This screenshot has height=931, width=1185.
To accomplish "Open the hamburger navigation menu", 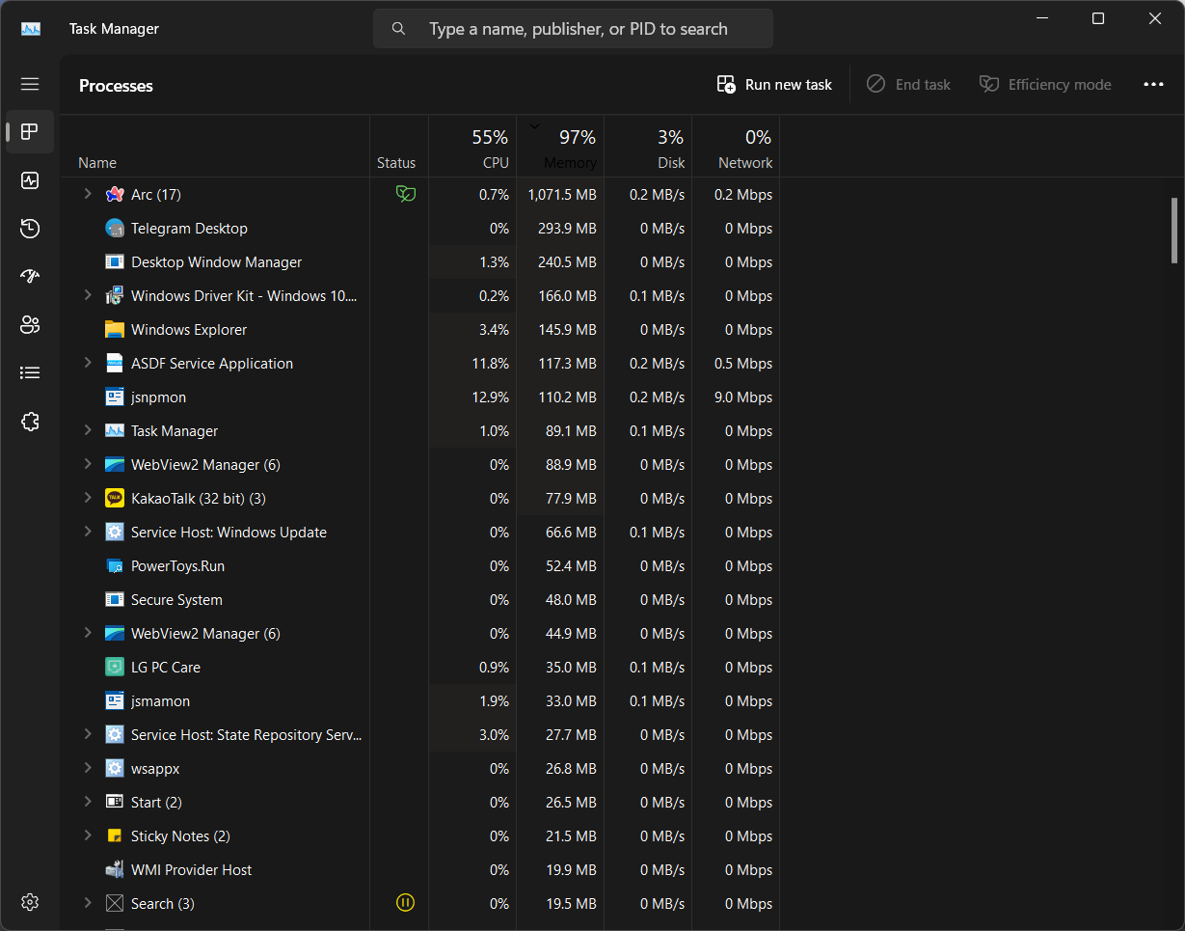I will coord(30,85).
